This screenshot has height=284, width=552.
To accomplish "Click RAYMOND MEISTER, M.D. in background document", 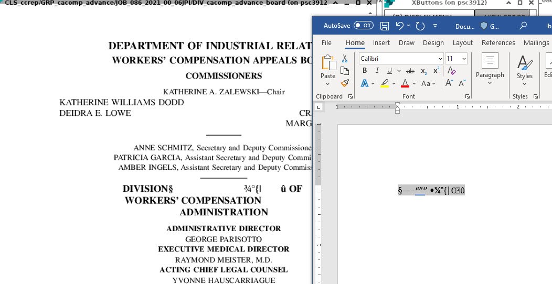I will point(224,260).
